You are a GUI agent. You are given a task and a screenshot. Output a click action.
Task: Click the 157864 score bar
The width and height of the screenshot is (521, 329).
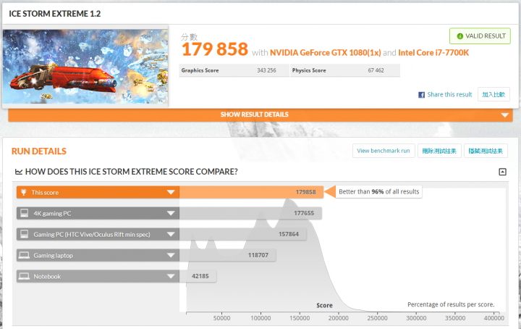coord(243,234)
